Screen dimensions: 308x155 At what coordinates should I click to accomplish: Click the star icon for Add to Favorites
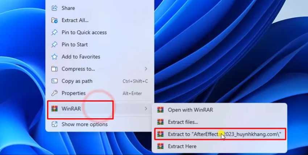(x=54, y=57)
